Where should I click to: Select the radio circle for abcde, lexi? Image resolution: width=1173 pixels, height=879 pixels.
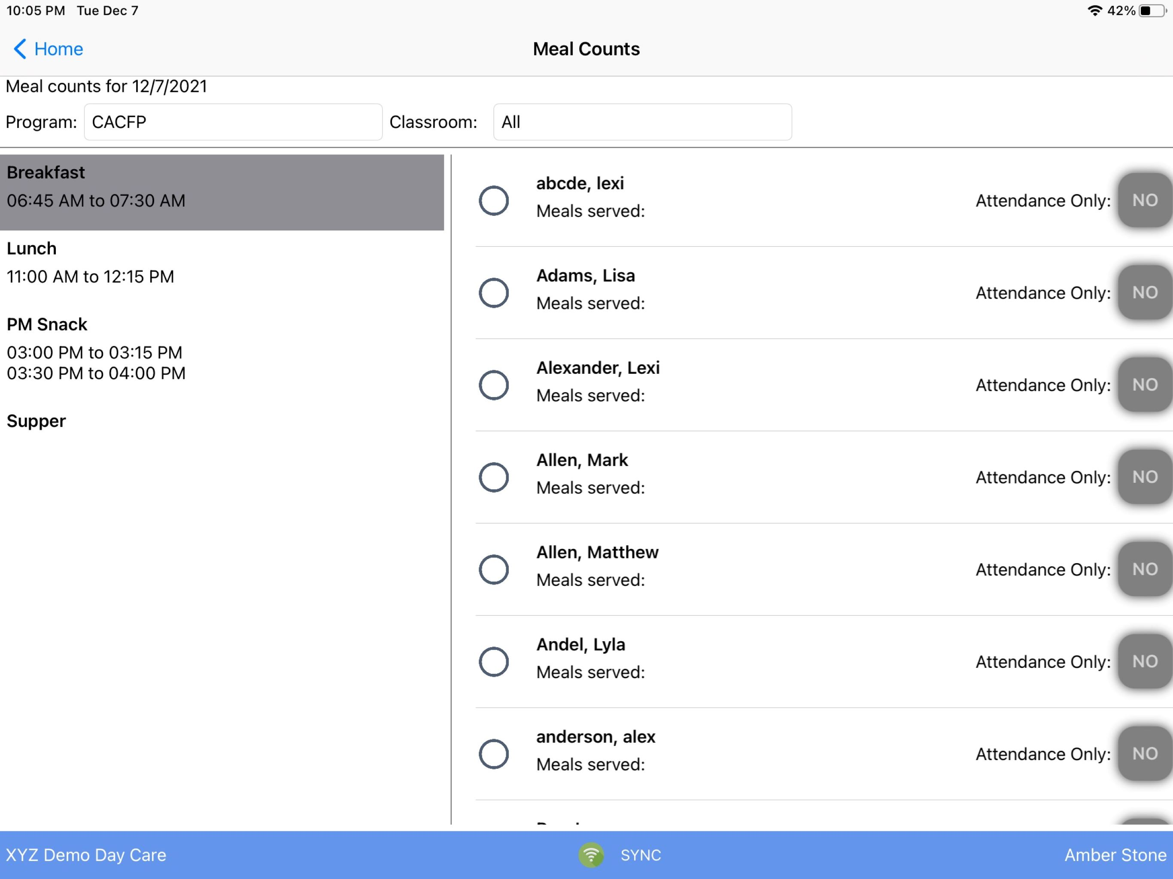pos(494,200)
